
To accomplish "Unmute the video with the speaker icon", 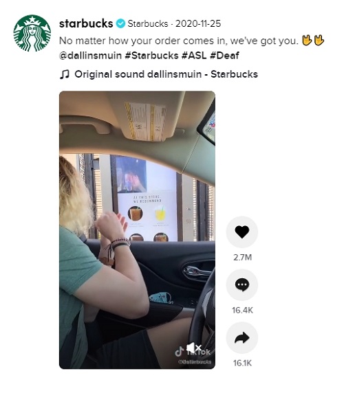I will click(193, 348).
